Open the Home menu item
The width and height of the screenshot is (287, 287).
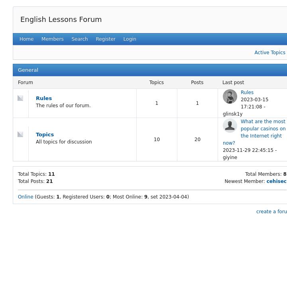(26, 39)
